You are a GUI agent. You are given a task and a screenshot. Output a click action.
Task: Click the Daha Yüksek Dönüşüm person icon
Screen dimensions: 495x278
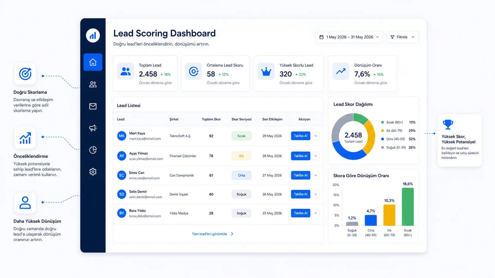(x=25, y=203)
